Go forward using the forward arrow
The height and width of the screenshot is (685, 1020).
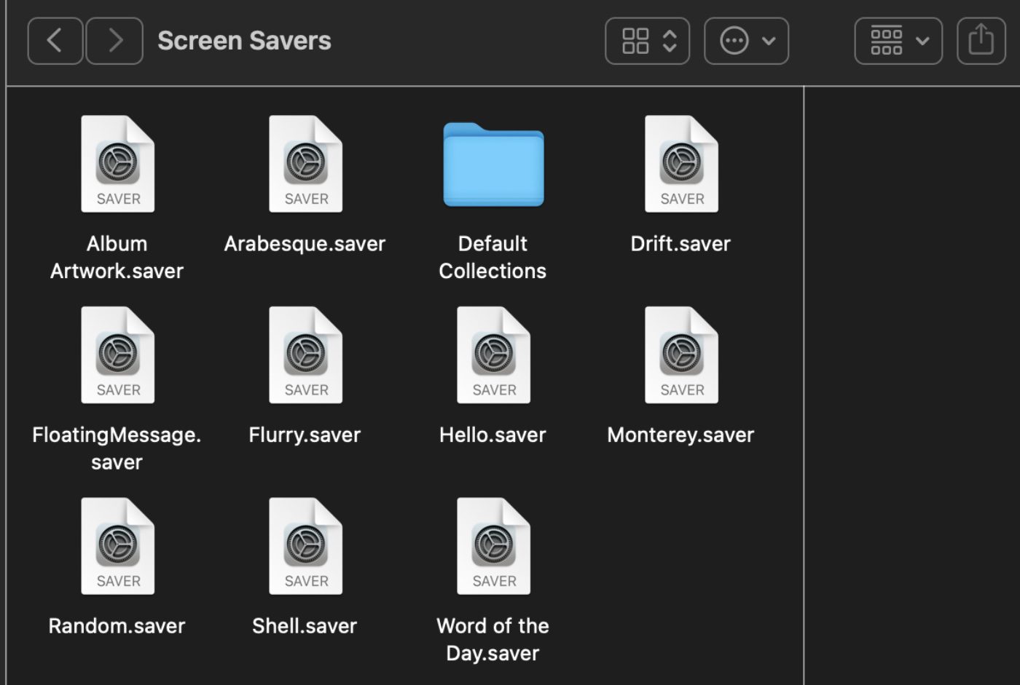pyautogui.click(x=114, y=41)
